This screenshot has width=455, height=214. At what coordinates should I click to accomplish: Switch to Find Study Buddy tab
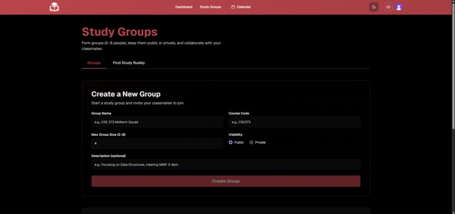pyautogui.click(x=129, y=63)
